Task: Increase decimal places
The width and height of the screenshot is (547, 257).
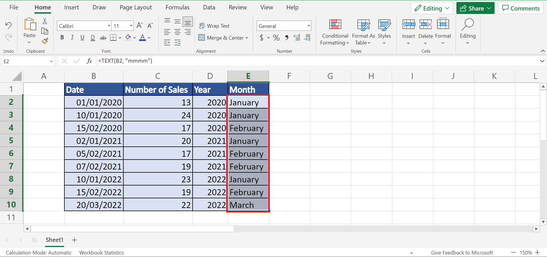Action: click(297, 38)
